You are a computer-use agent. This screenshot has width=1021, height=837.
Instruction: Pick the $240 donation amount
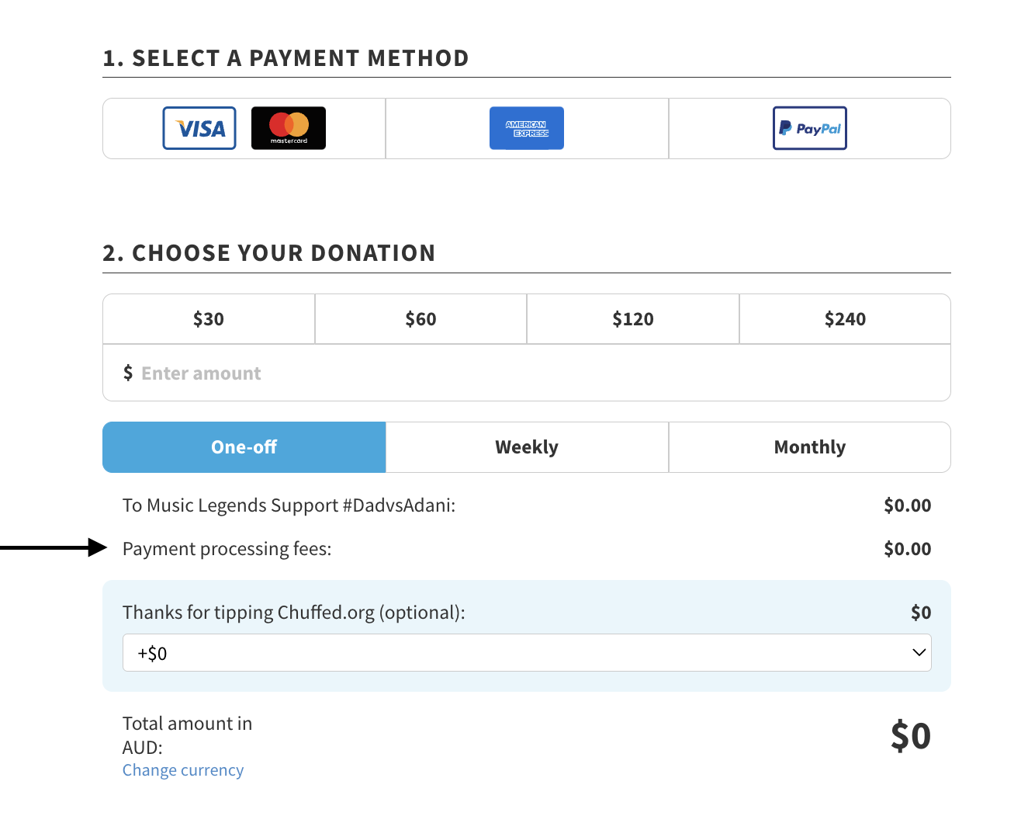tap(845, 319)
